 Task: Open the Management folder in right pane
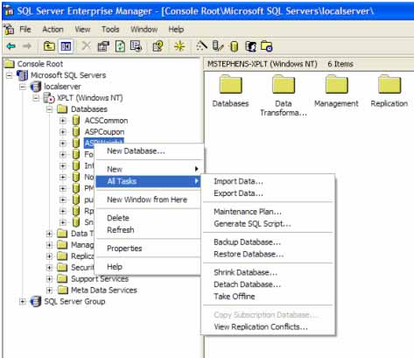coord(336,91)
